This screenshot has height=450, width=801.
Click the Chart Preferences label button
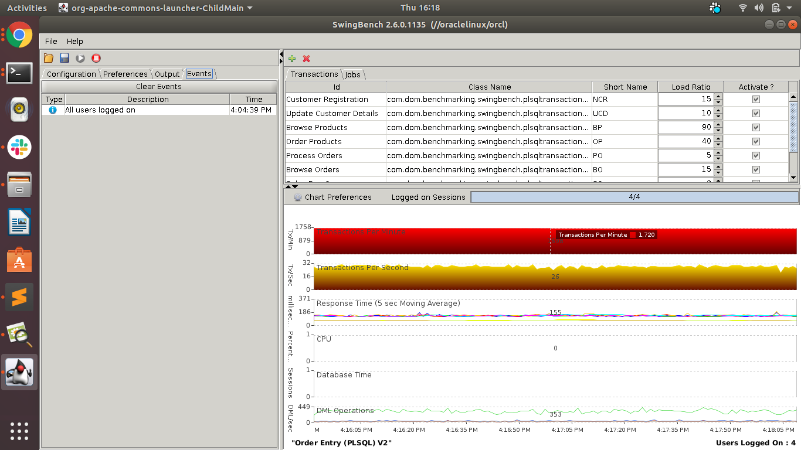pyautogui.click(x=338, y=197)
